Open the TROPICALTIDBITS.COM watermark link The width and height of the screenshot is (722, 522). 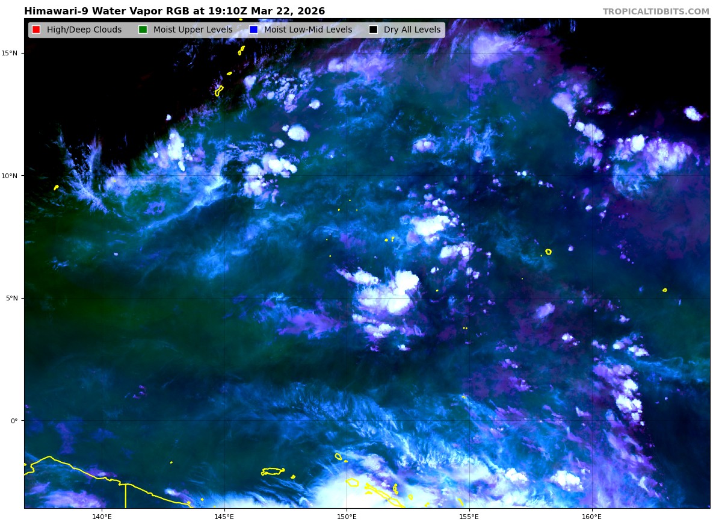click(656, 12)
